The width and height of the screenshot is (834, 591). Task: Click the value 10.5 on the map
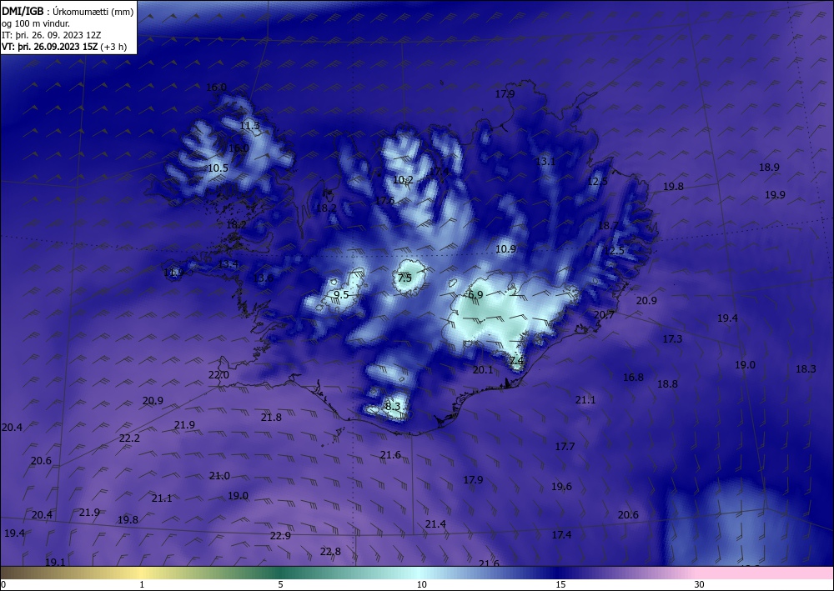click(218, 168)
